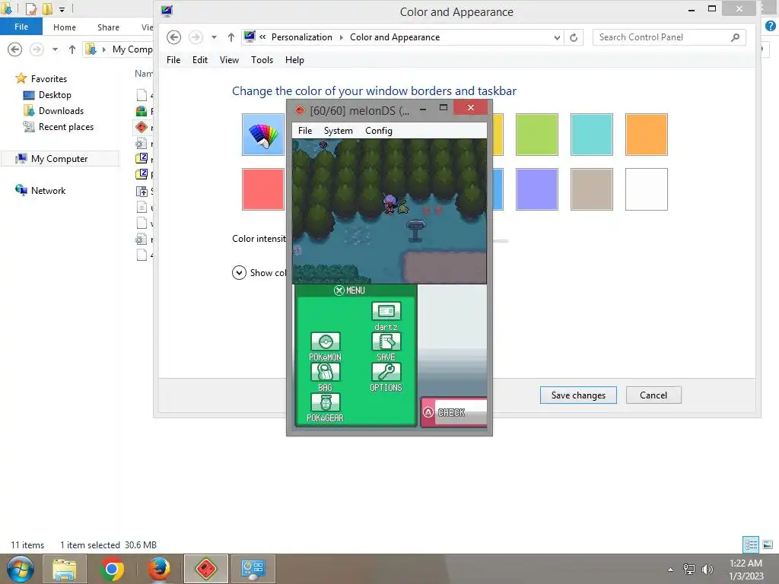This screenshot has height=584, width=779.
Task: Open melonDS Config menu
Action: pyautogui.click(x=379, y=131)
